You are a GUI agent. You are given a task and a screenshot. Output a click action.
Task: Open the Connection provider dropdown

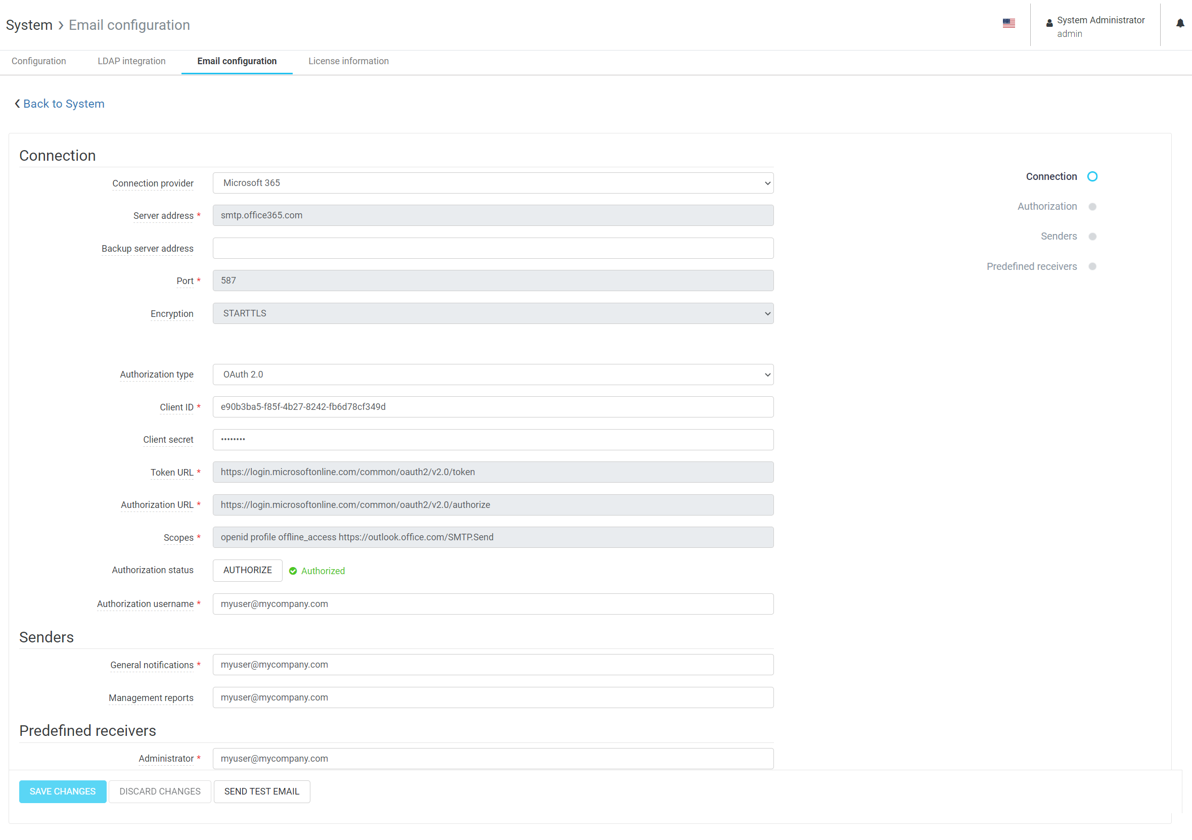tap(493, 183)
